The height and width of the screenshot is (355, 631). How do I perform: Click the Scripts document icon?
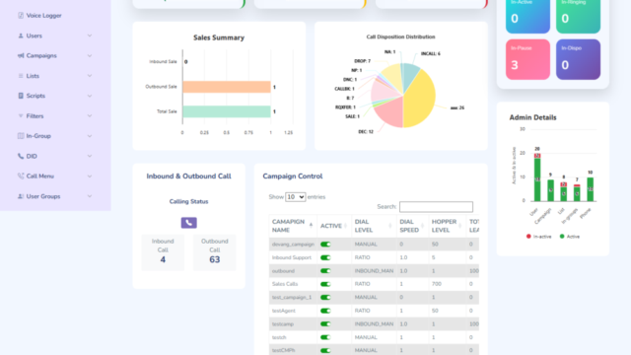[21, 96]
